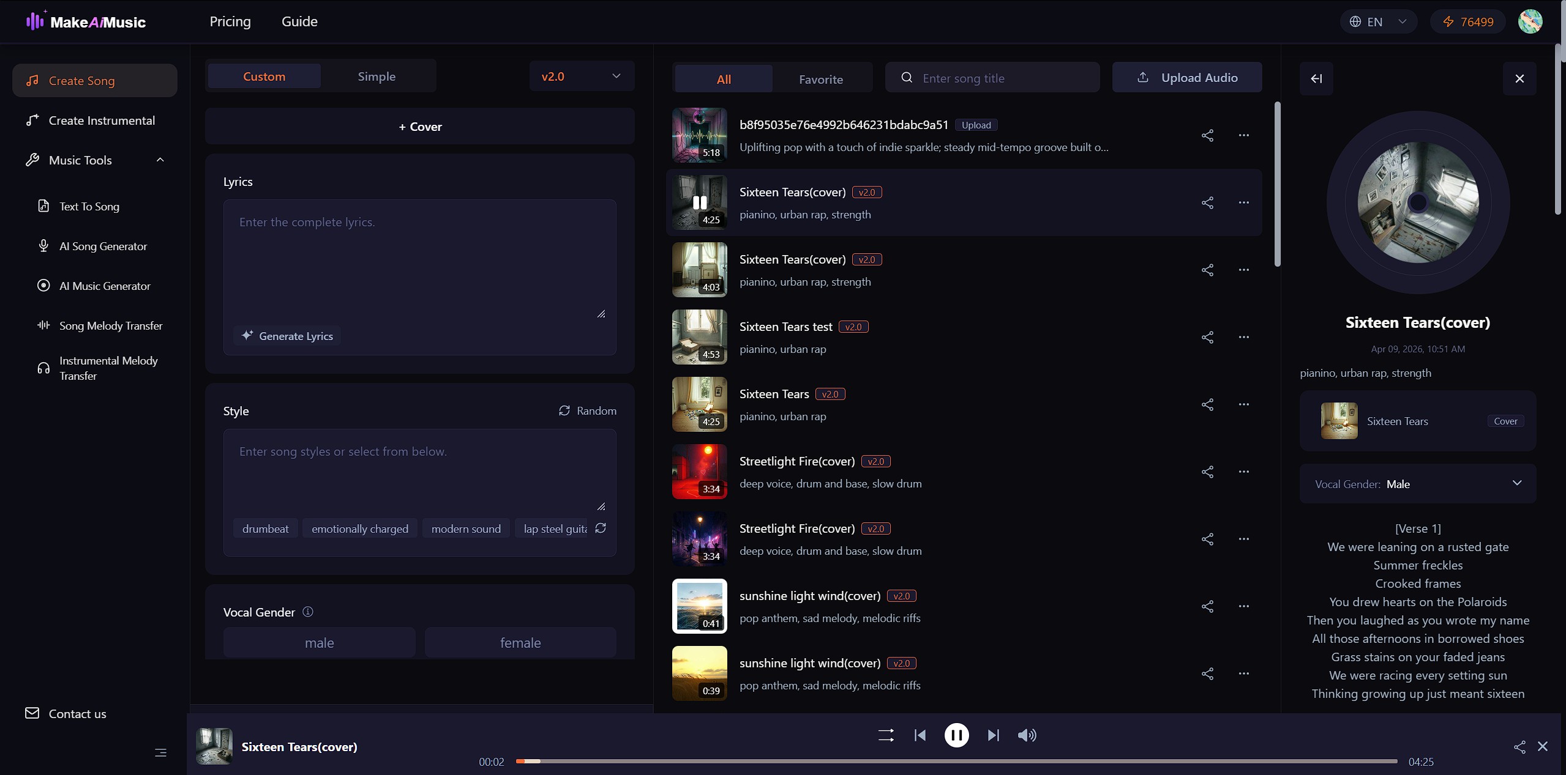Switch to the Simple tab

tap(377, 76)
